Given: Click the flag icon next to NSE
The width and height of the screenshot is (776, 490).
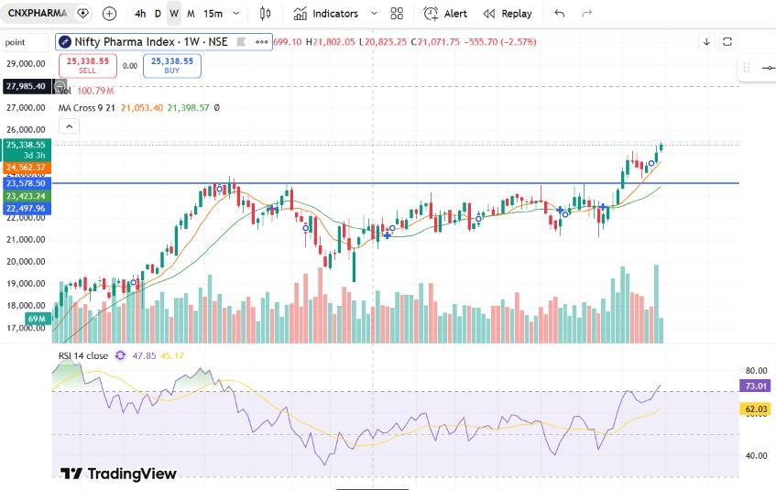Looking at the screenshot, I should [x=241, y=42].
